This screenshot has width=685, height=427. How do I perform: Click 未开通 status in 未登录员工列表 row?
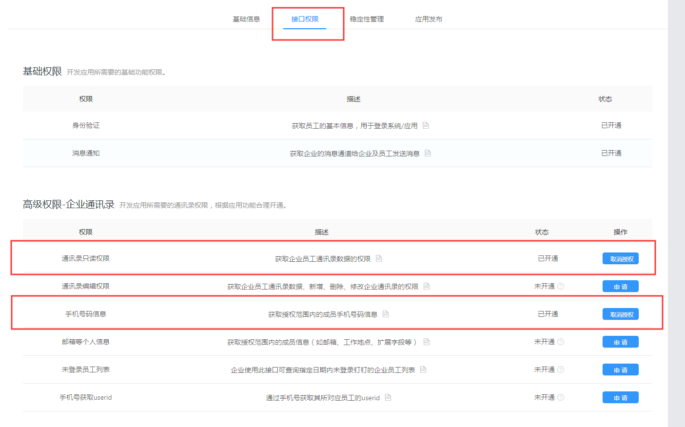[x=545, y=369]
